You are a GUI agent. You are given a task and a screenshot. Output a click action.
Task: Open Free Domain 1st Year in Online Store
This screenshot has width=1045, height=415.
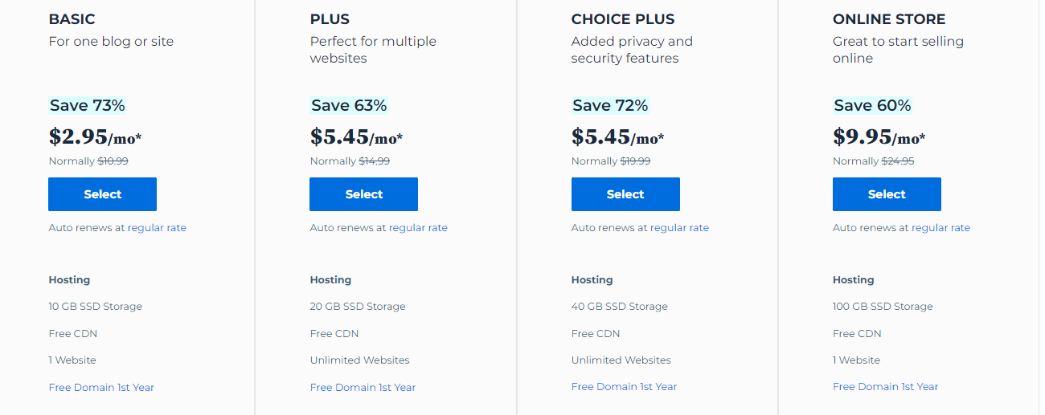click(x=885, y=387)
